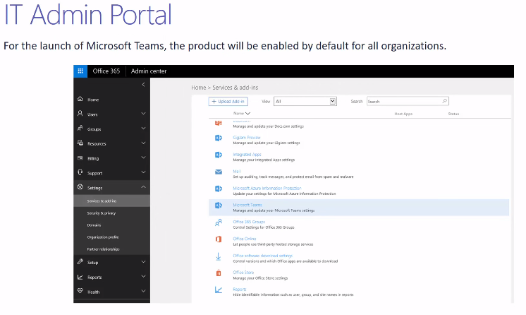Click the Microsoft Teams service icon
The height and width of the screenshot is (315, 526).
coord(219,206)
